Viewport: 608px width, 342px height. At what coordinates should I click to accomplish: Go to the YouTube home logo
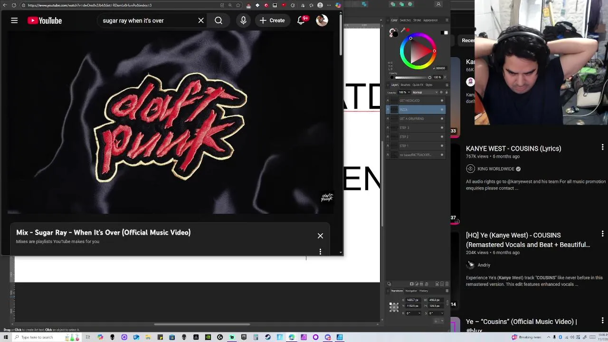45,20
